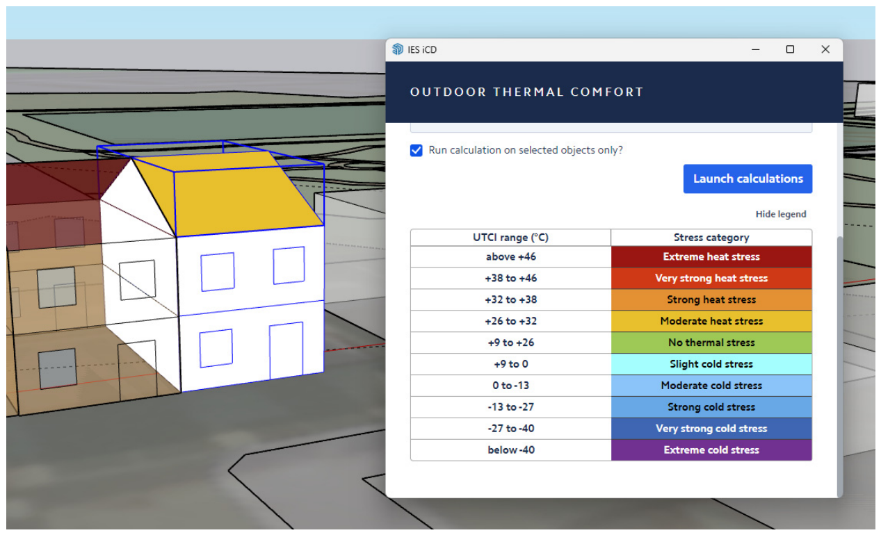Click the Extreme cold stress purple swatch
The image size is (881, 535).
[711, 450]
